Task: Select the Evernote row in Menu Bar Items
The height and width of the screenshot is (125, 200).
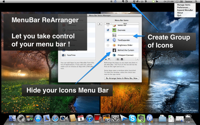Action: point(121,30)
